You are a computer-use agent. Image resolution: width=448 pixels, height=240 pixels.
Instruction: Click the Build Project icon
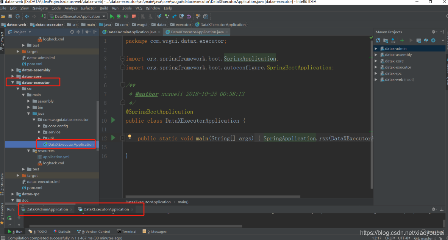point(44,17)
